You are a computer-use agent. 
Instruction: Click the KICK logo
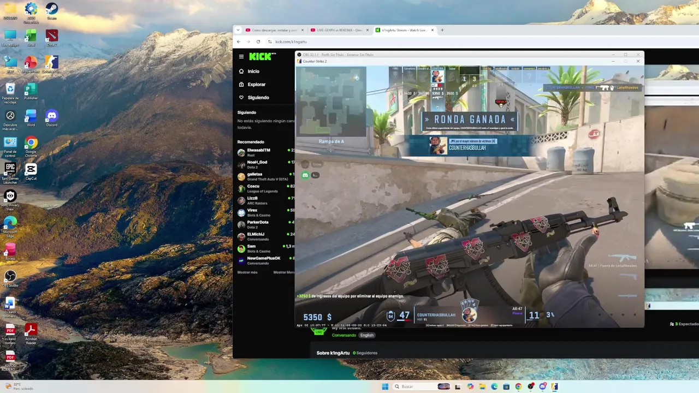coord(262,56)
